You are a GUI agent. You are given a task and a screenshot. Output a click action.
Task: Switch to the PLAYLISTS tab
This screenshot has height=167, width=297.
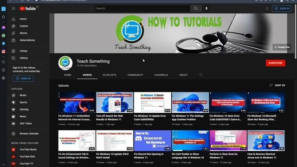pyautogui.click(x=110, y=75)
